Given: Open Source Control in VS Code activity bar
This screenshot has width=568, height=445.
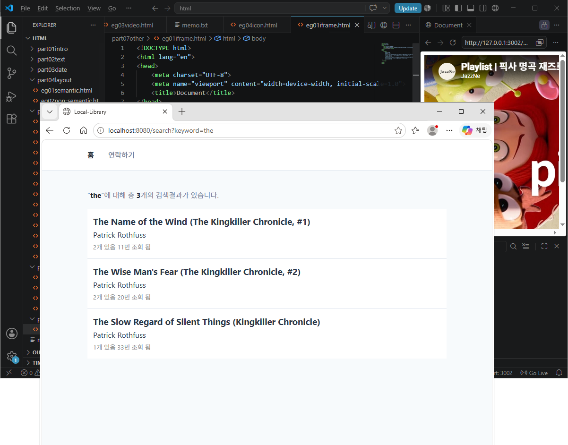Looking at the screenshot, I should pos(12,73).
